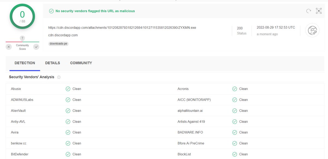This screenshot has width=328, height=159.
Task: Select the ADMINUSLabs vendor name
Action: (22, 100)
